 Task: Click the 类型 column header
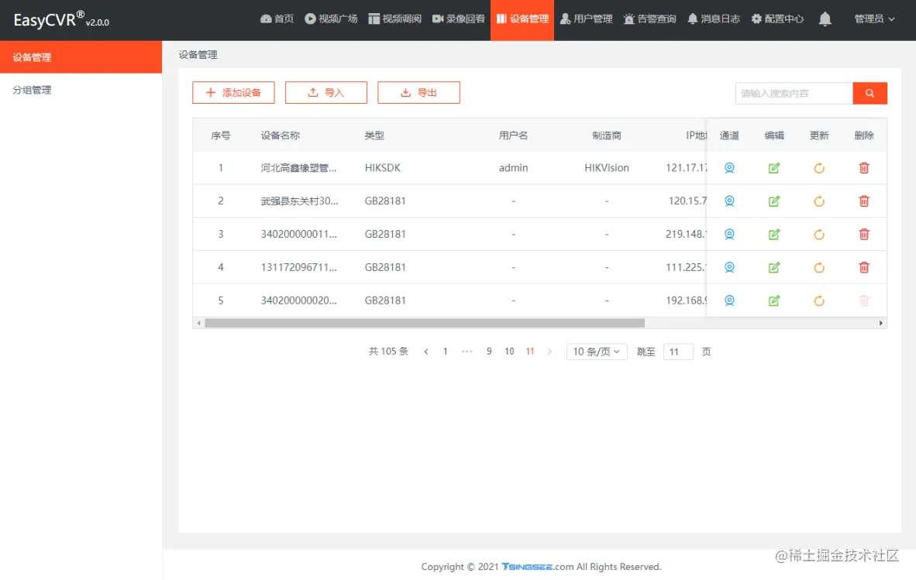coord(374,136)
